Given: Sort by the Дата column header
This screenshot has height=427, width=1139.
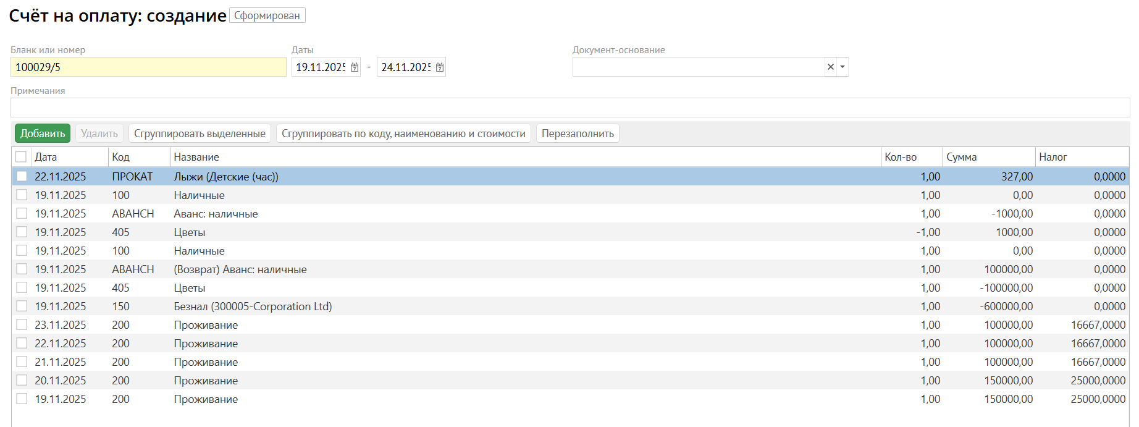Looking at the screenshot, I should pyautogui.click(x=69, y=157).
